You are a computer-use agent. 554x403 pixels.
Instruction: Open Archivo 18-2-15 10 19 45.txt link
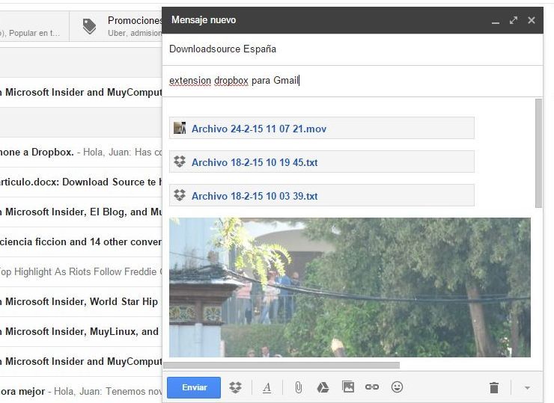pyautogui.click(x=255, y=162)
